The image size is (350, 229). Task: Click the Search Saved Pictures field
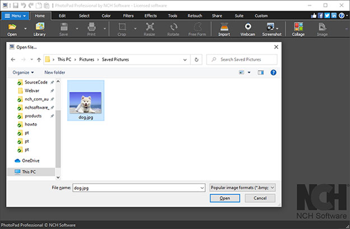point(242,59)
